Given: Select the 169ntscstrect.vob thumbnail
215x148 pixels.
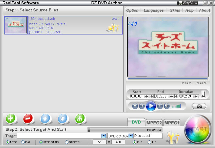Looking at the screenshot, I should 16,25.
